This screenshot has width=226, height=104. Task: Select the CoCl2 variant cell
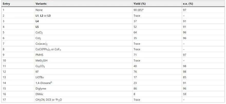(x=39, y=32)
